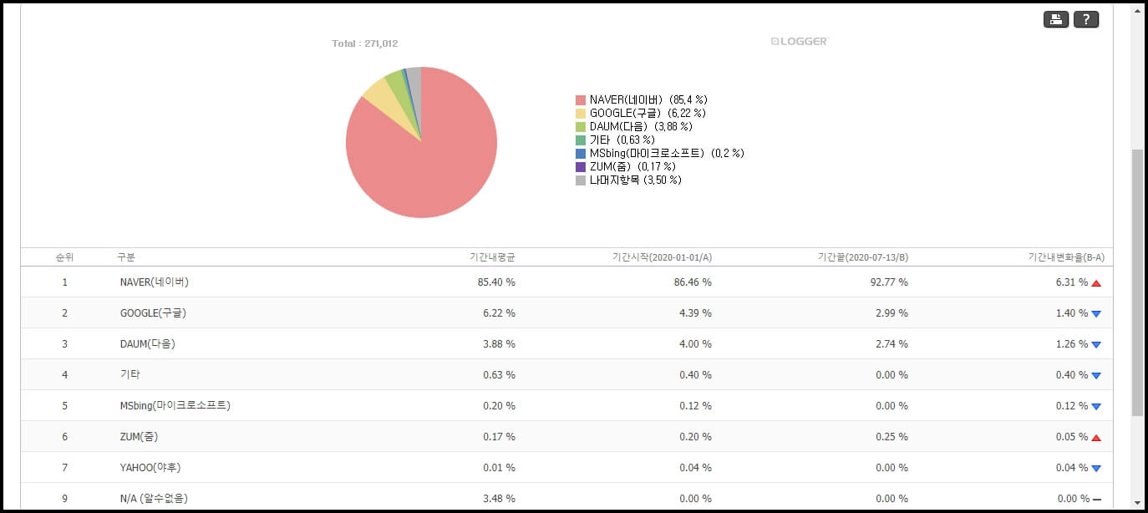Click the 3.48 % average value
This screenshot has width=1148, height=513.
499,499
